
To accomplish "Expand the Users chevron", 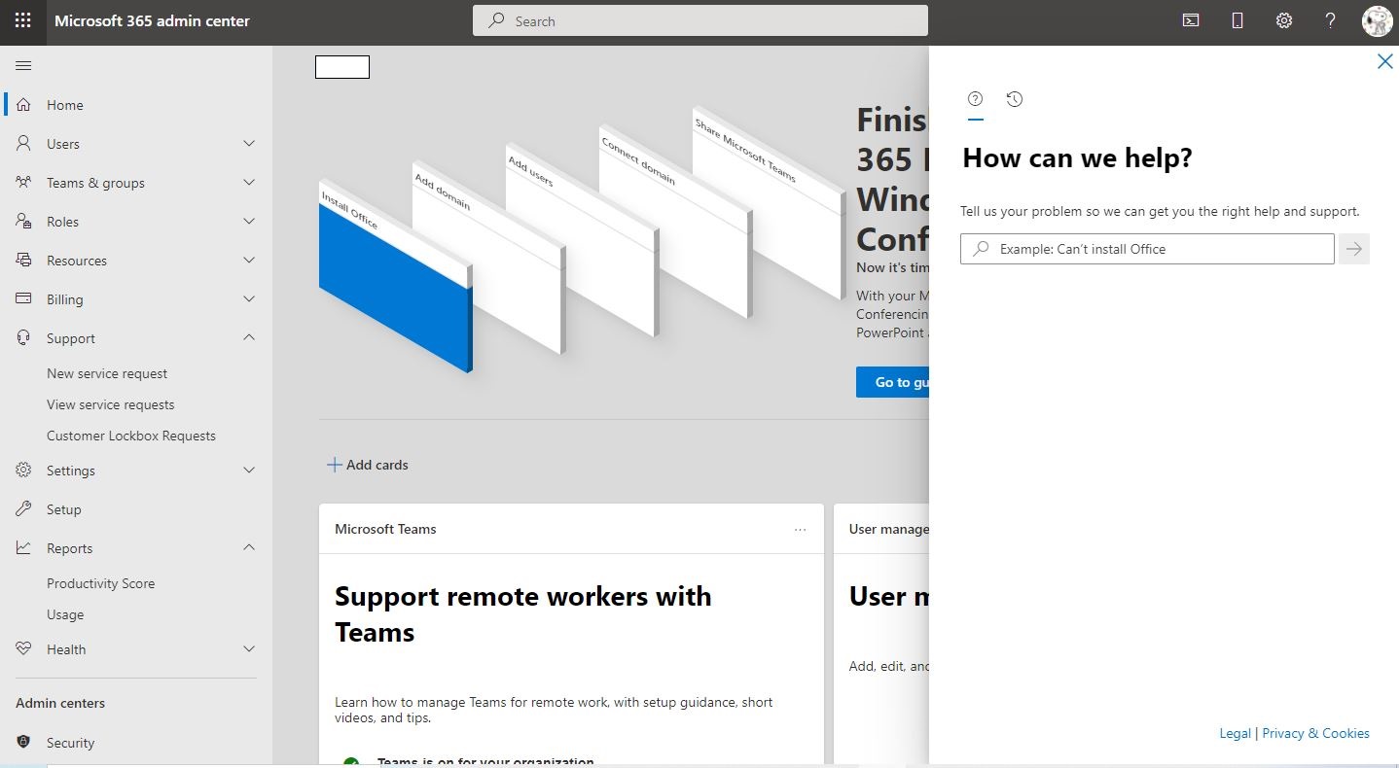I will click(x=249, y=144).
